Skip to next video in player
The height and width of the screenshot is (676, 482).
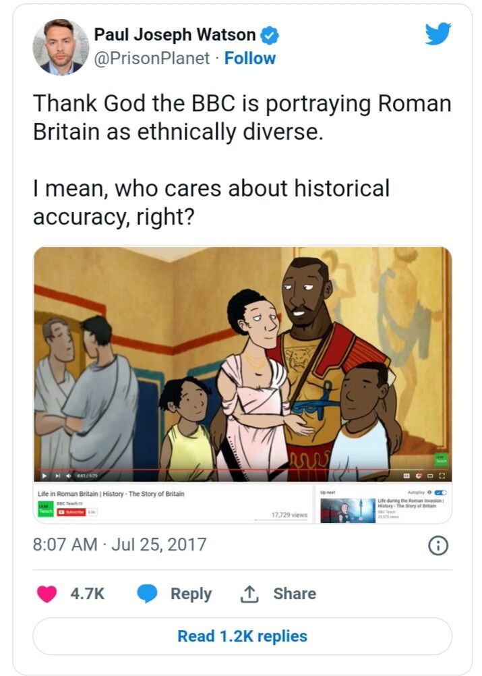(57, 476)
